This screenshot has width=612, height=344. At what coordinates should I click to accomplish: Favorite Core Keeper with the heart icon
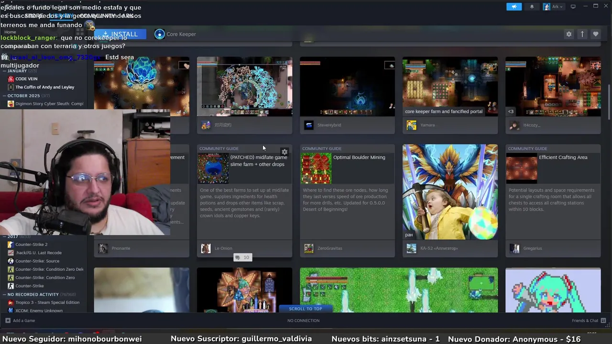[595, 34]
